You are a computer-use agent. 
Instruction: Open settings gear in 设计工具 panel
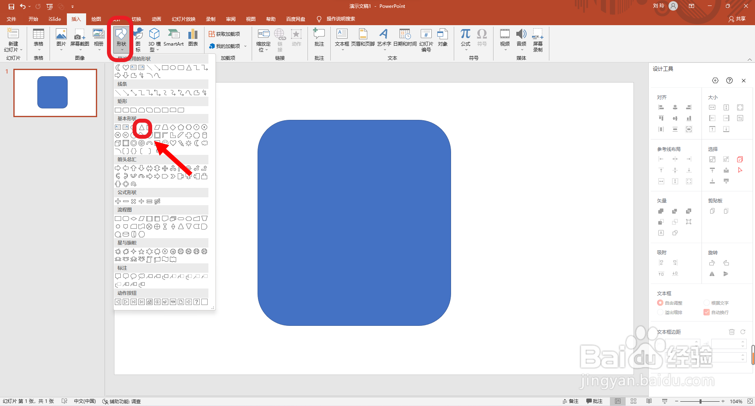coord(715,81)
